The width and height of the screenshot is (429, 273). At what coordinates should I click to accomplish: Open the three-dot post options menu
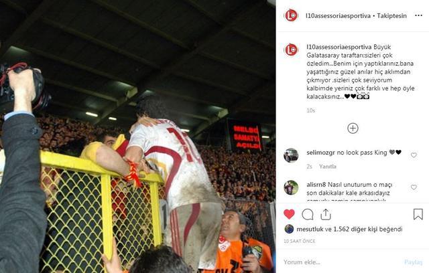click(x=418, y=15)
